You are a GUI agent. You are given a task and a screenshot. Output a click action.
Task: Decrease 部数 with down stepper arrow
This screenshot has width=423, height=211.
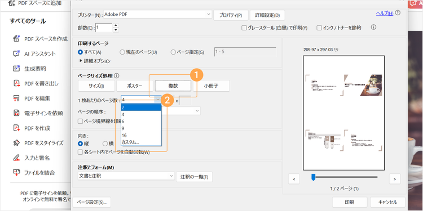coord(116,30)
